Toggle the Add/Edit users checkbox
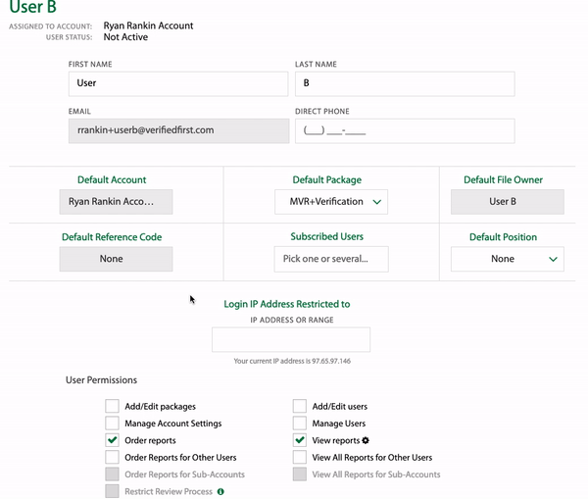Viewport: 588px width, 499px height. (300, 406)
